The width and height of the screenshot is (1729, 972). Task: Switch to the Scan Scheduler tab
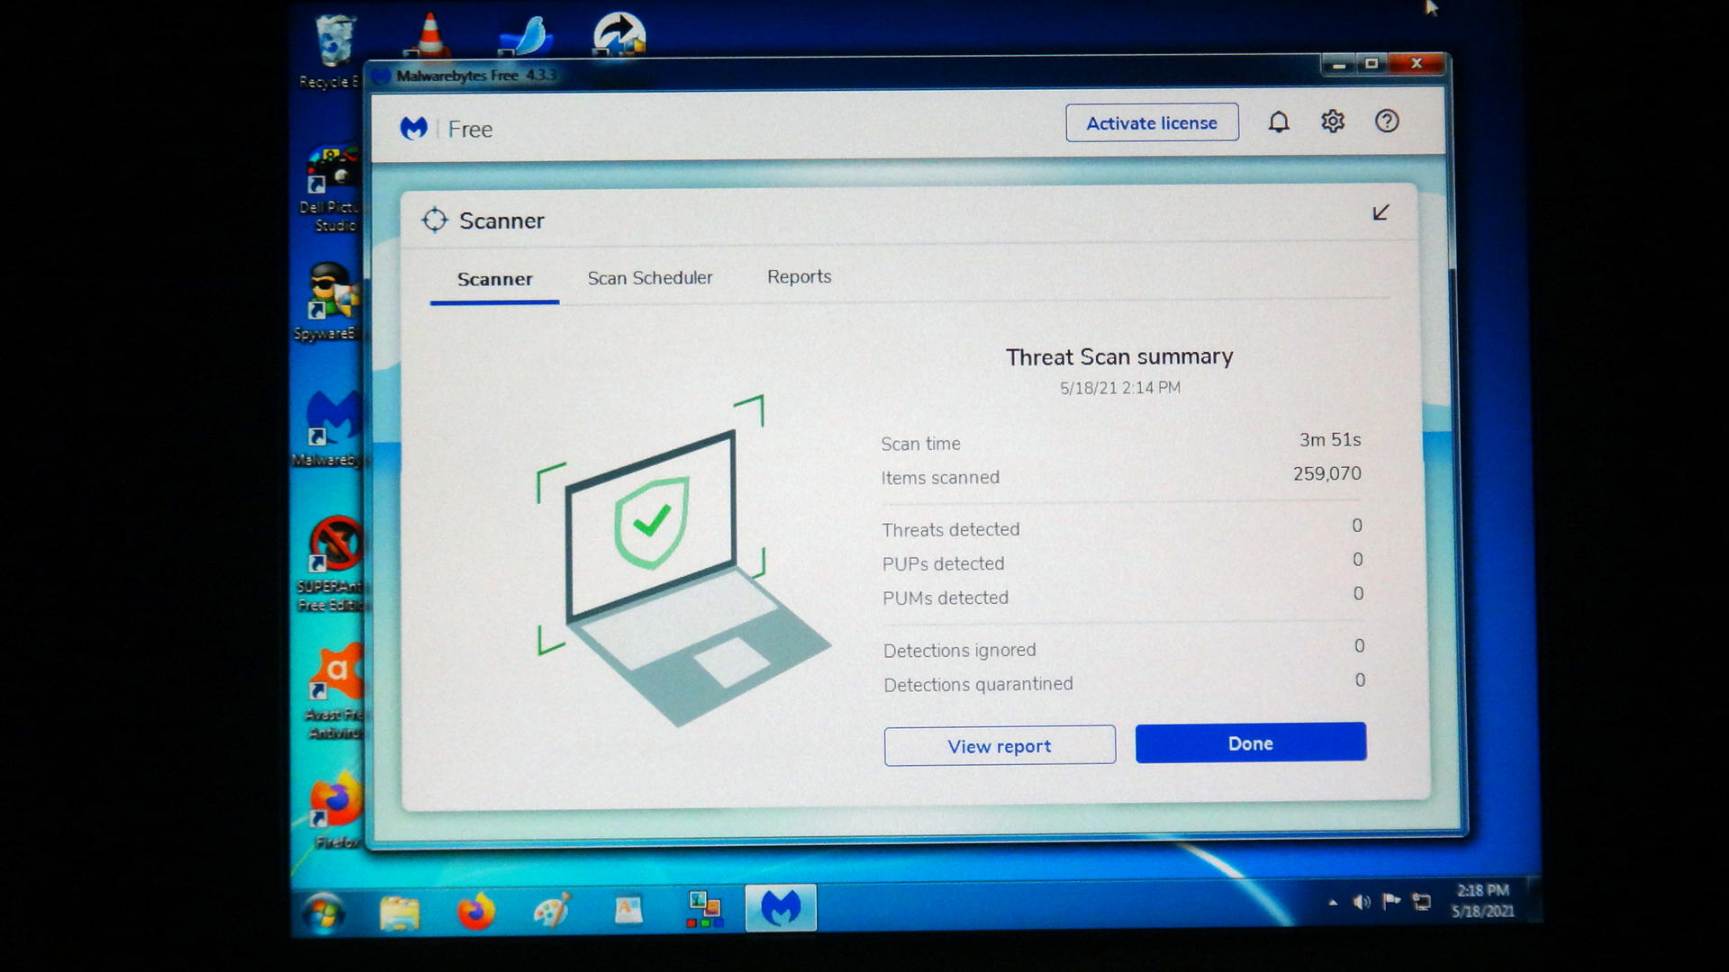click(649, 278)
